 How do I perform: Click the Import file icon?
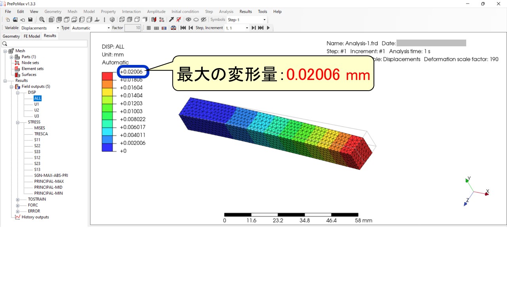(23, 19)
